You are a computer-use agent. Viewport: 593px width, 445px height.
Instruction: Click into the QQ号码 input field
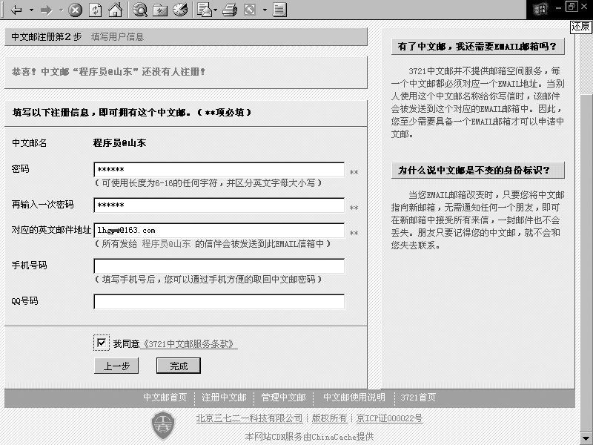click(x=219, y=302)
